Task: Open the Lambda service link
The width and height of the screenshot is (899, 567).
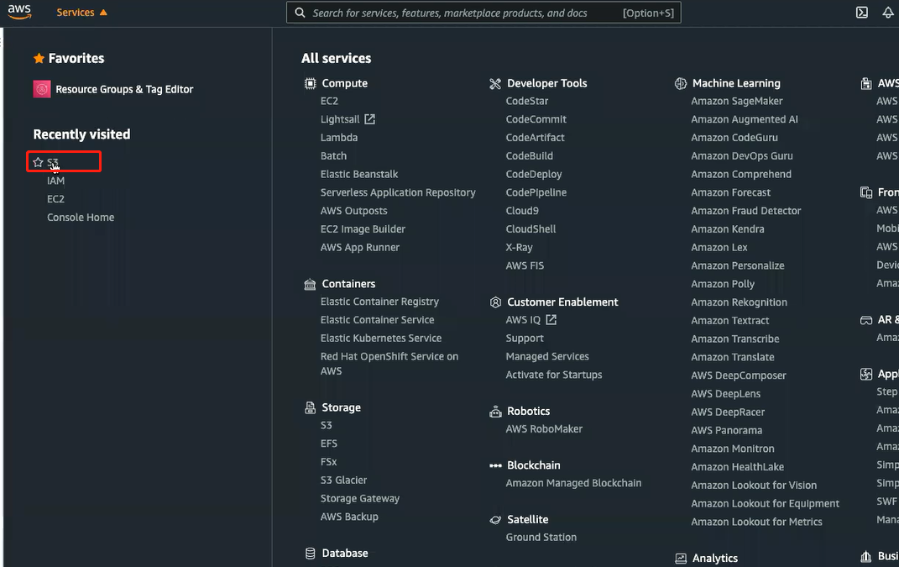Action: tap(339, 138)
